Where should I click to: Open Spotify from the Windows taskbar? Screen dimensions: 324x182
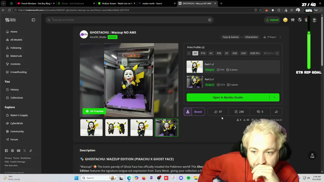pyautogui.click(x=189, y=178)
